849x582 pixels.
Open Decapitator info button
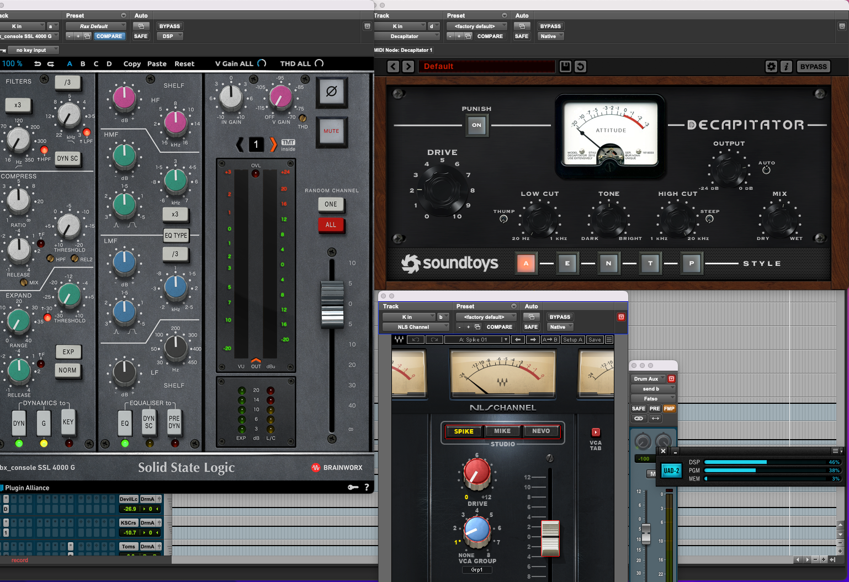(x=786, y=67)
